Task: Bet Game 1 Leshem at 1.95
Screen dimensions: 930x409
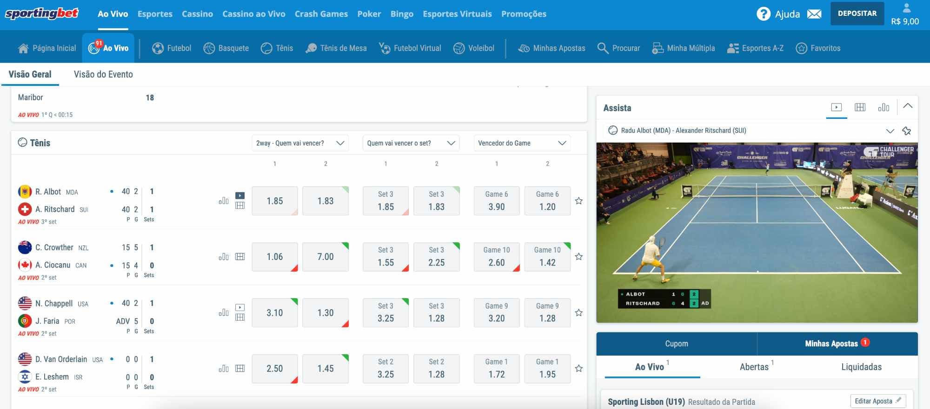Action: point(547,369)
